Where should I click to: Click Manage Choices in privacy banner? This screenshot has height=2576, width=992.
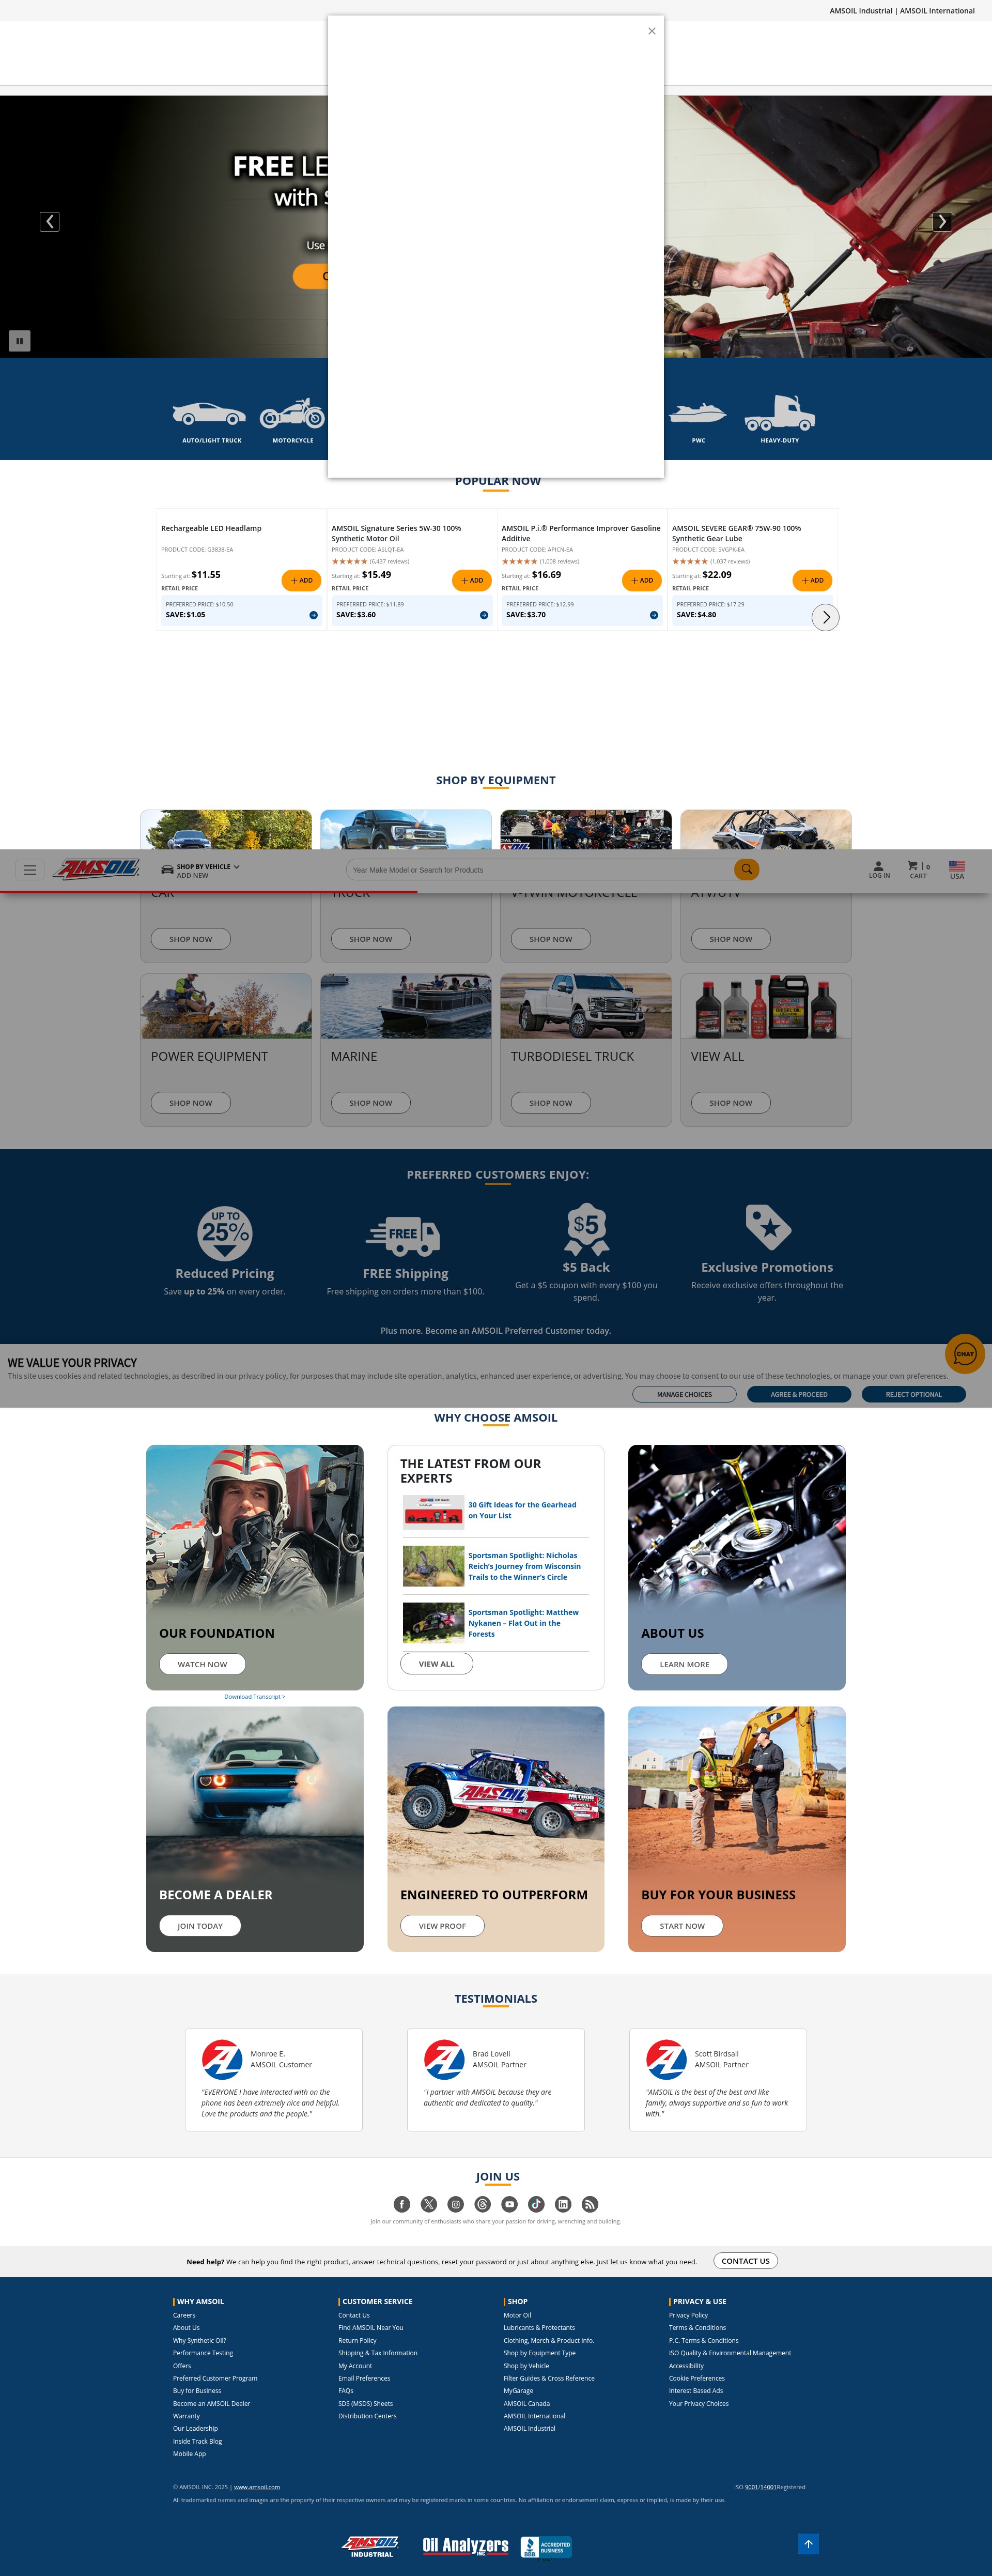pos(684,1394)
